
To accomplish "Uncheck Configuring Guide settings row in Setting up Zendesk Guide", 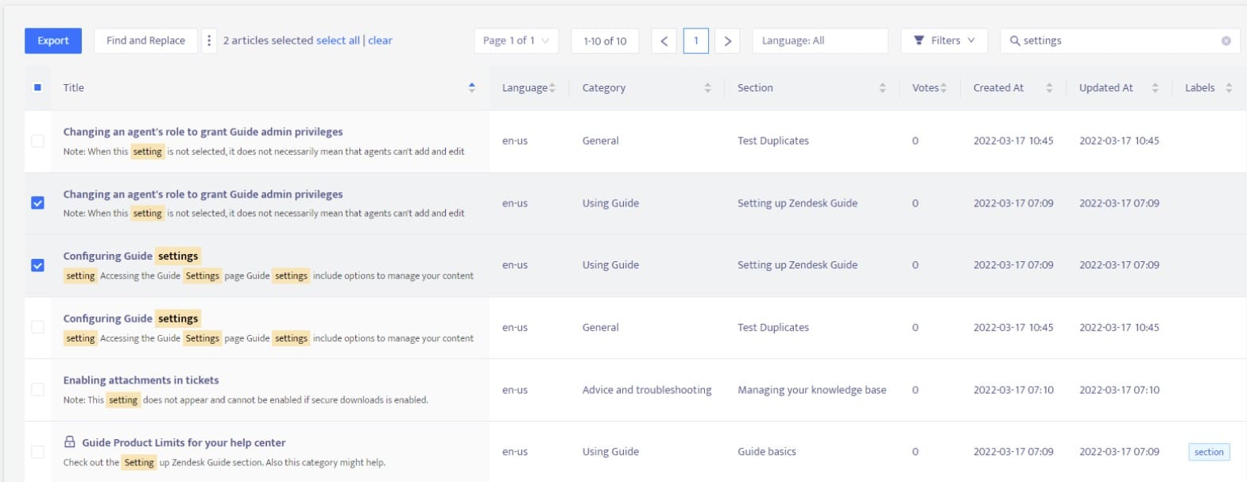I will 37,265.
